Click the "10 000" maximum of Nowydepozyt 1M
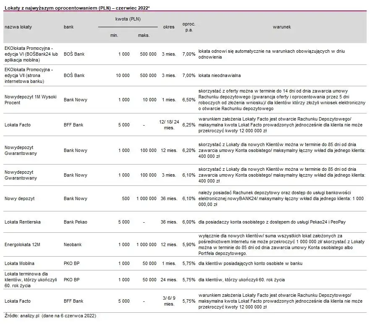370x324 pixels. click(x=149, y=100)
